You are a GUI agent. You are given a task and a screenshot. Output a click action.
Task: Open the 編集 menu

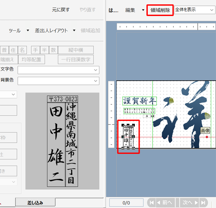tap(130, 10)
